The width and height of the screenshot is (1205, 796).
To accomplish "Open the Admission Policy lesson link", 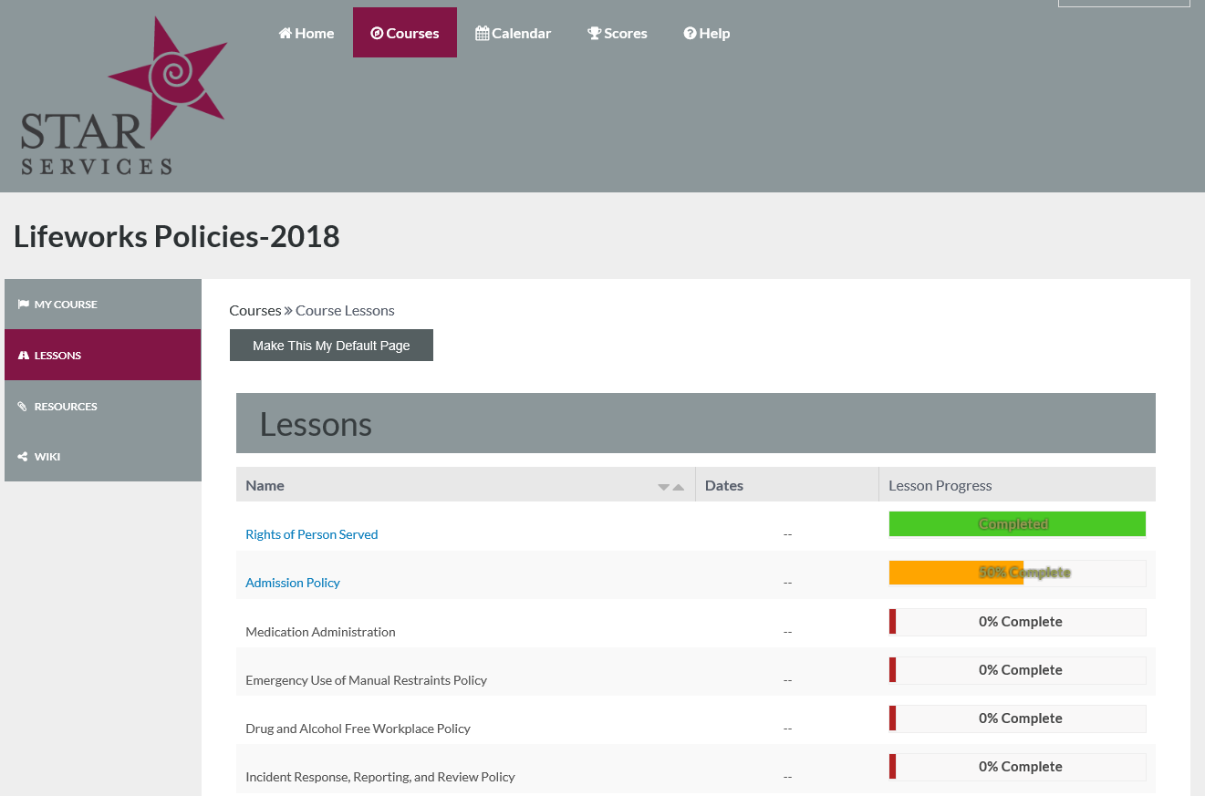I will 292,583.
